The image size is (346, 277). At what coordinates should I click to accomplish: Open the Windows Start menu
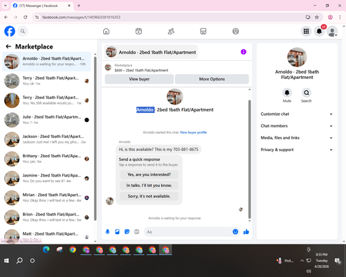(6, 260)
